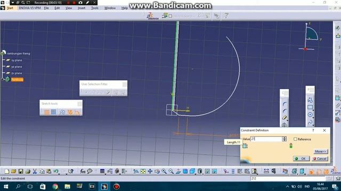
Task: Click the dialog help question mark
Action: (x=313, y=130)
